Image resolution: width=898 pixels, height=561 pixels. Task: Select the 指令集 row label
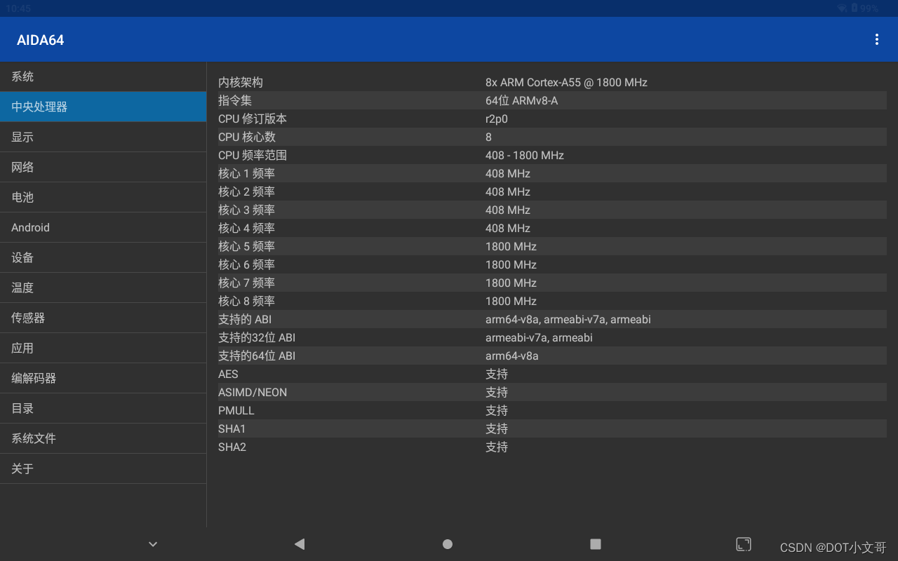coord(235,100)
